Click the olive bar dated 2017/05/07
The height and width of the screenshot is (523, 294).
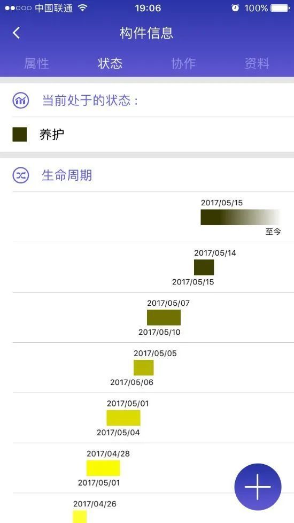pyautogui.click(x=164, y=318)
